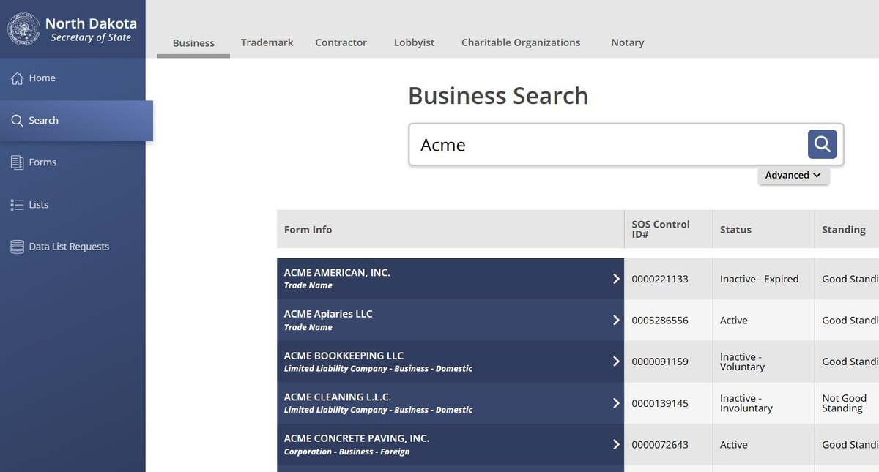Go to Charitable Organizations tab
879x472 pixels.
coord(521,42)
